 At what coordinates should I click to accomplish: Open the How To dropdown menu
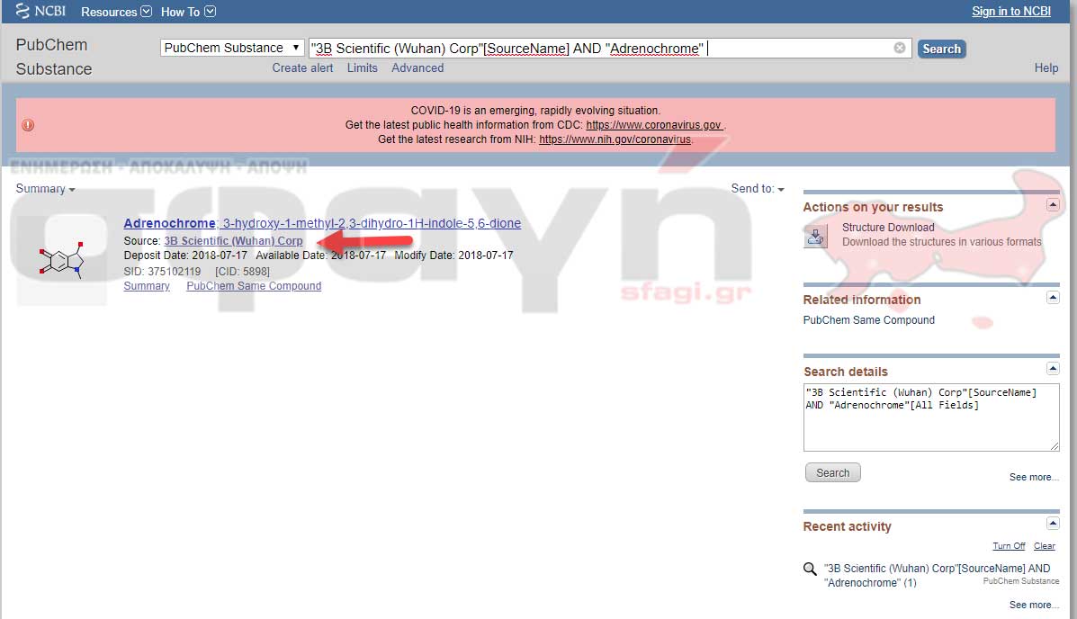pos(188,12)
